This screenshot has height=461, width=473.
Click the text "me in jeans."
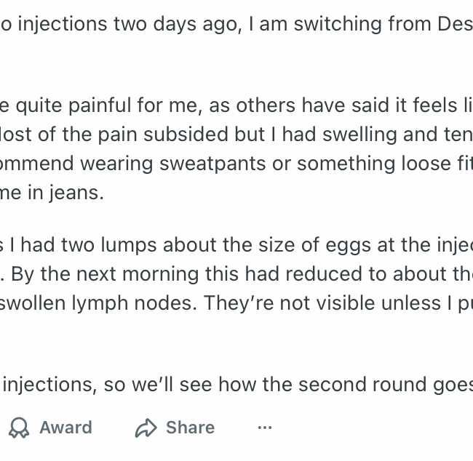(x=52, y=193)
